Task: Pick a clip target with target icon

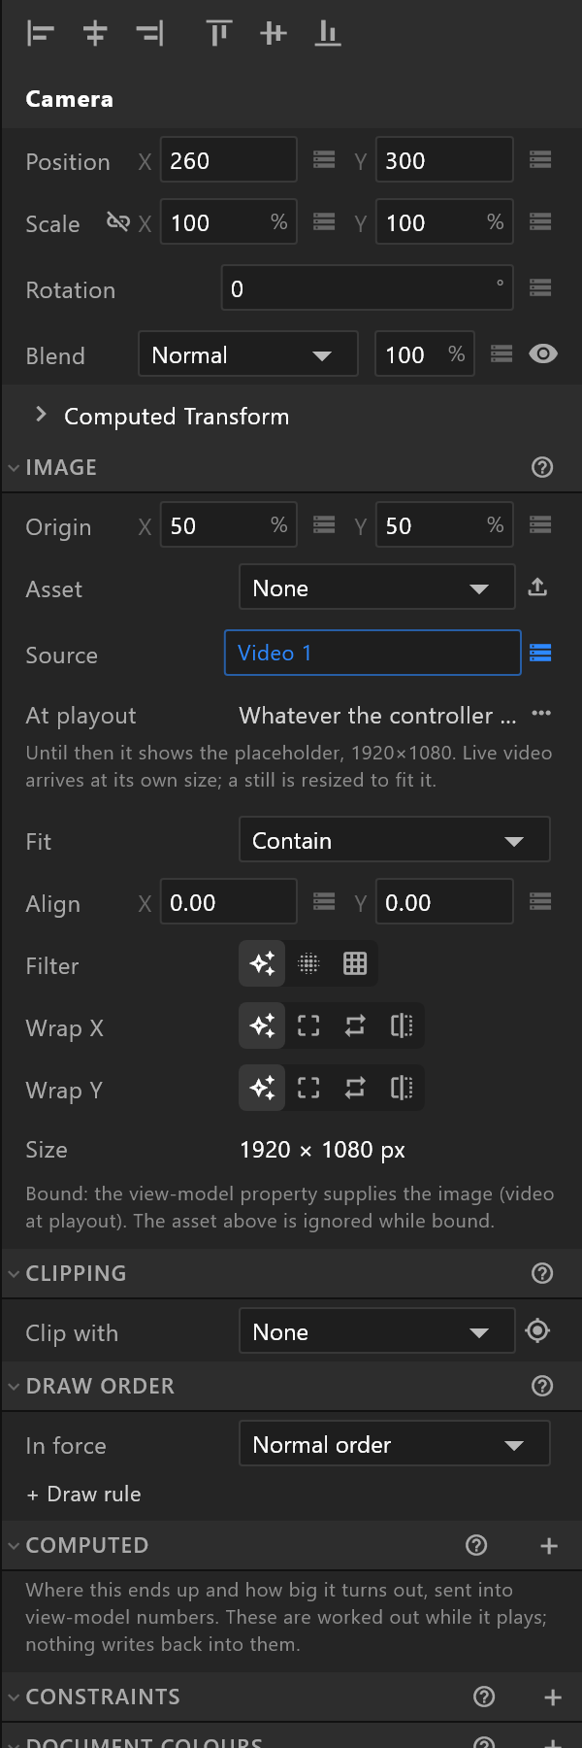Action: 537,1330
